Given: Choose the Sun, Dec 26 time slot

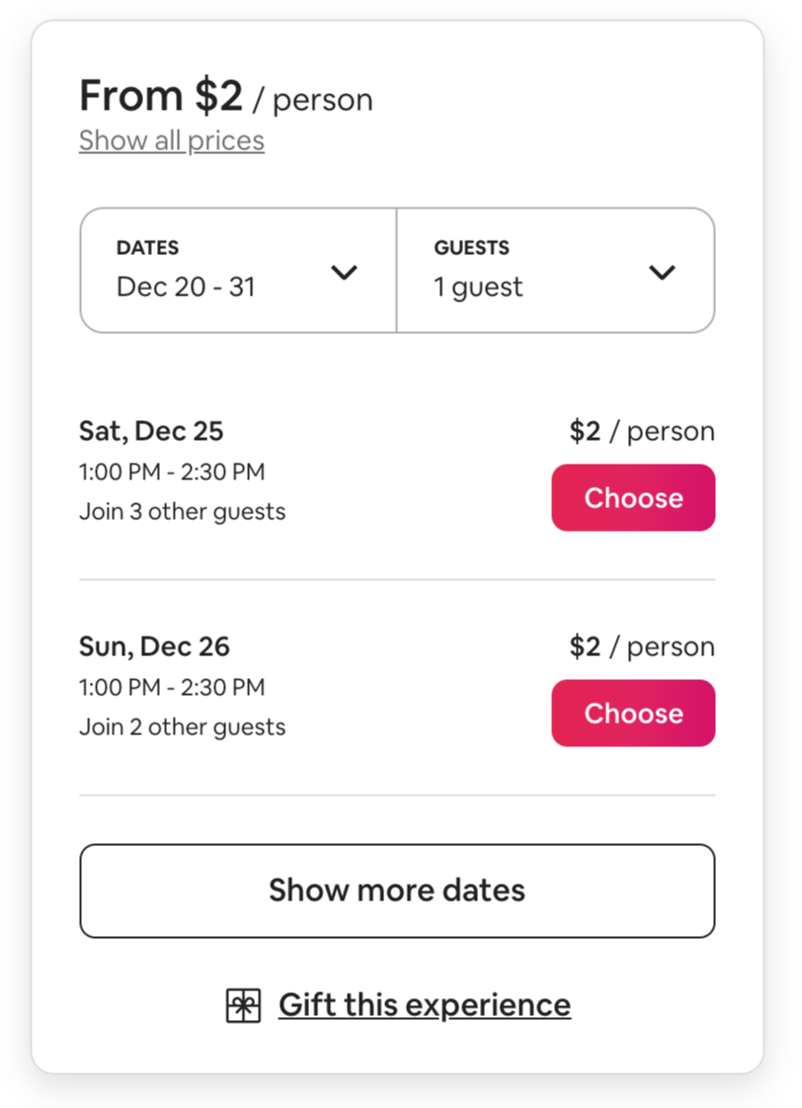Looking at the screenshot, I should [x=632, y=713].
